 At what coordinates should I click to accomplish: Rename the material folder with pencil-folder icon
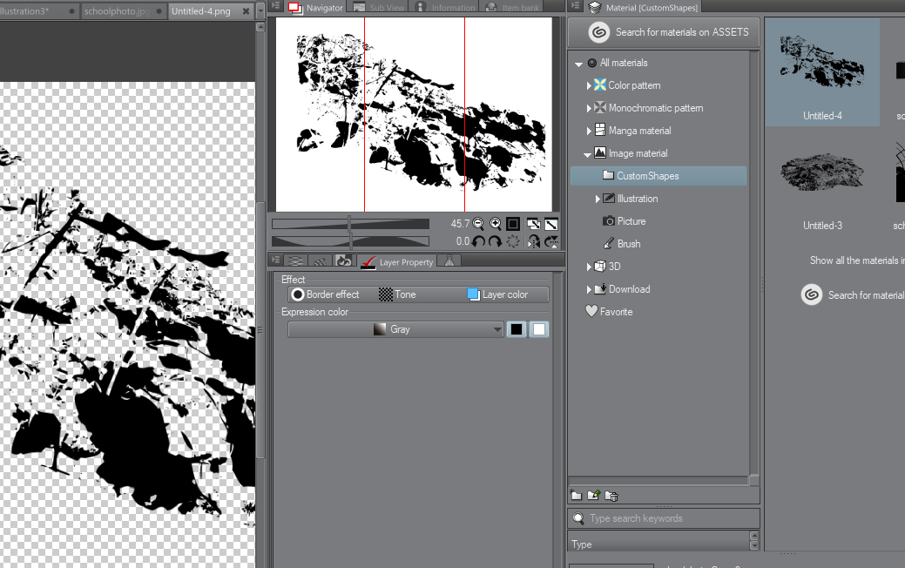pos(593,496)
